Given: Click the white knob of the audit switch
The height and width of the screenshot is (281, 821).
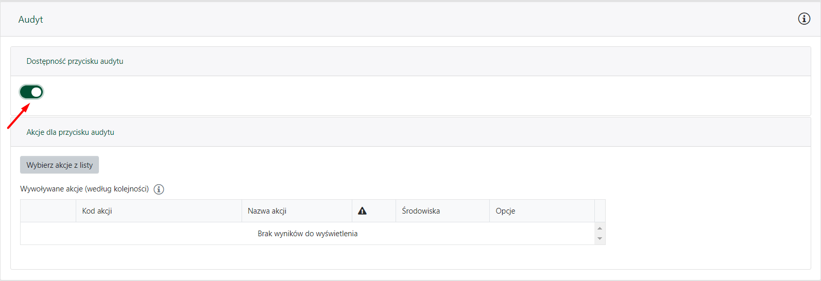Looking at the screenshot, I should point(37,92).
